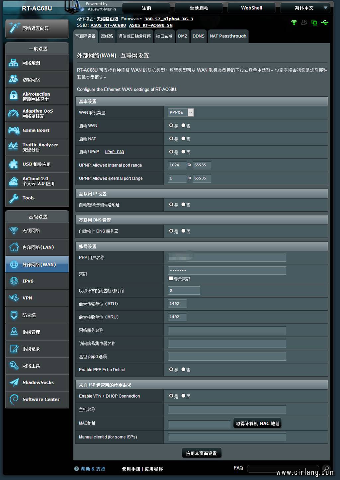The width and height of the screenshot is (340, 480).
Task: Click the AiProtection lock icon
Action: click(x=13, y=96)
